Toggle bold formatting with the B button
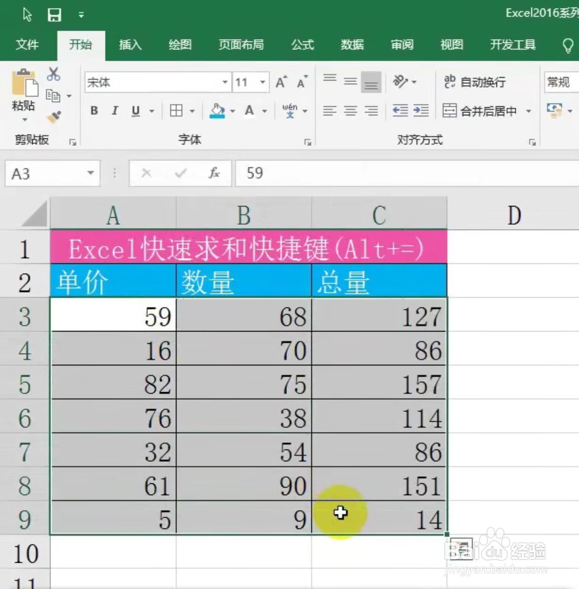The image size is (579, 589). click(94, 111)
